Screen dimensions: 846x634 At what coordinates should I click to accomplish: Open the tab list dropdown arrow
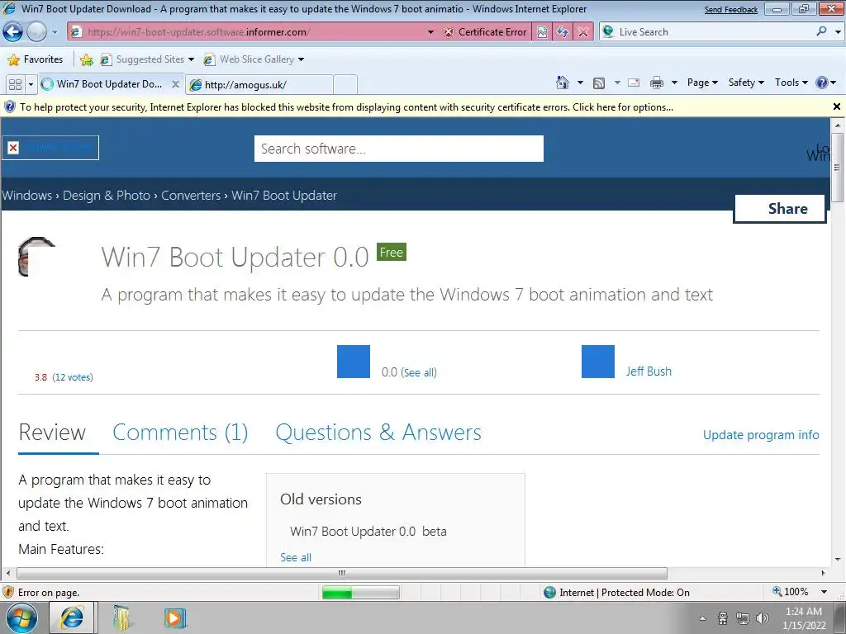pyautogui.click(x=31, y=84)
